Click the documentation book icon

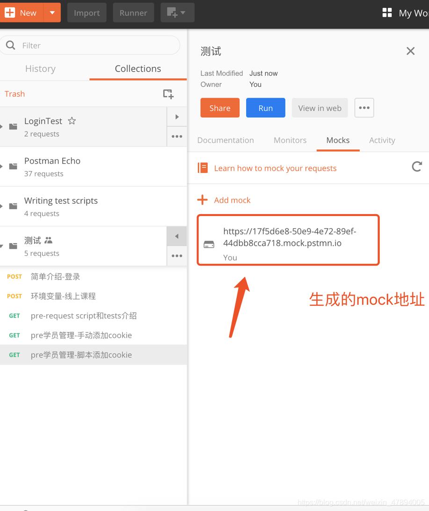click(203, 168)
